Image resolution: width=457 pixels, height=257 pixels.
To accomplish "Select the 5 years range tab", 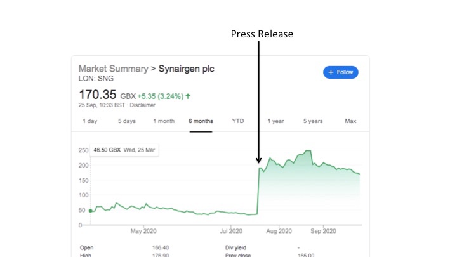I will coord(313,121).
